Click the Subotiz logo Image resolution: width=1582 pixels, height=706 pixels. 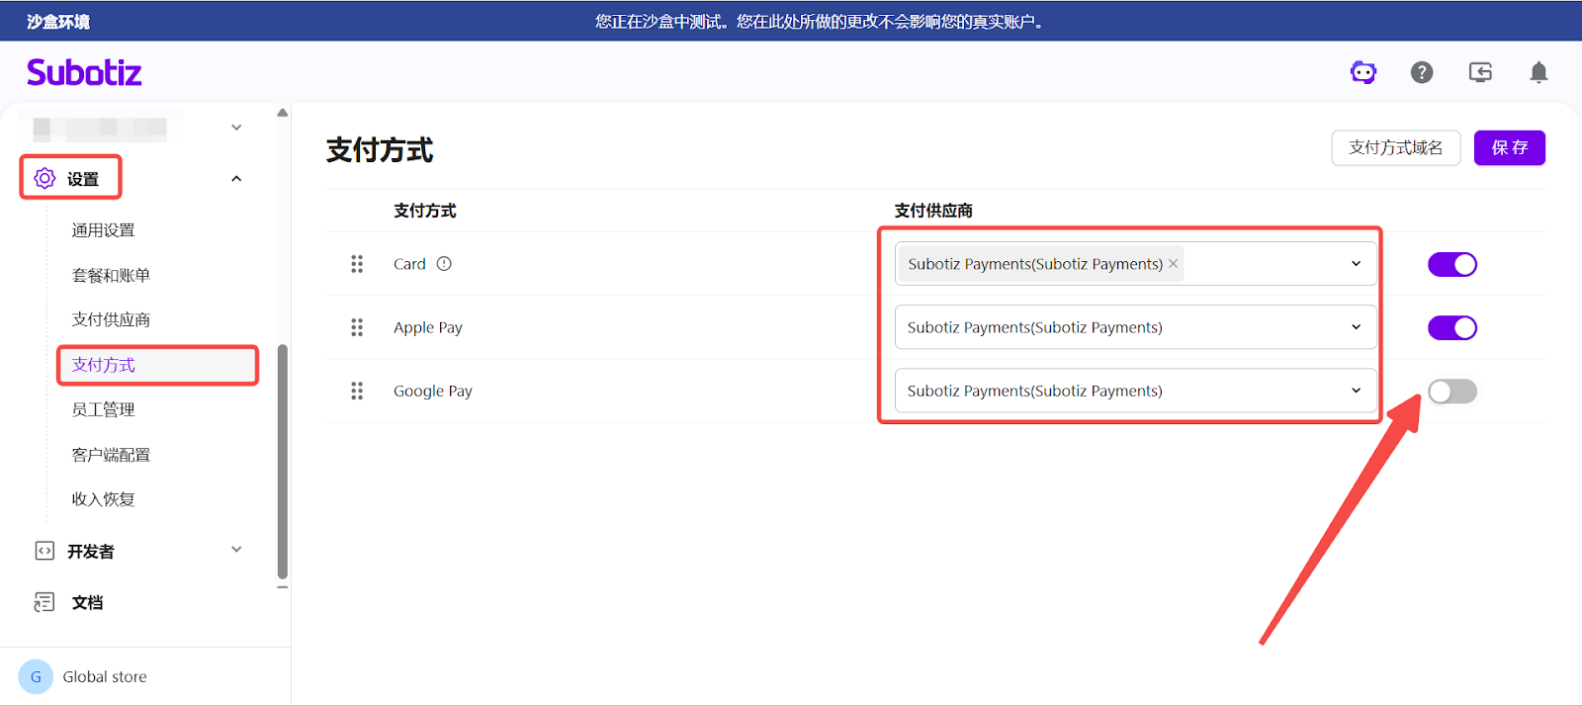84,72
